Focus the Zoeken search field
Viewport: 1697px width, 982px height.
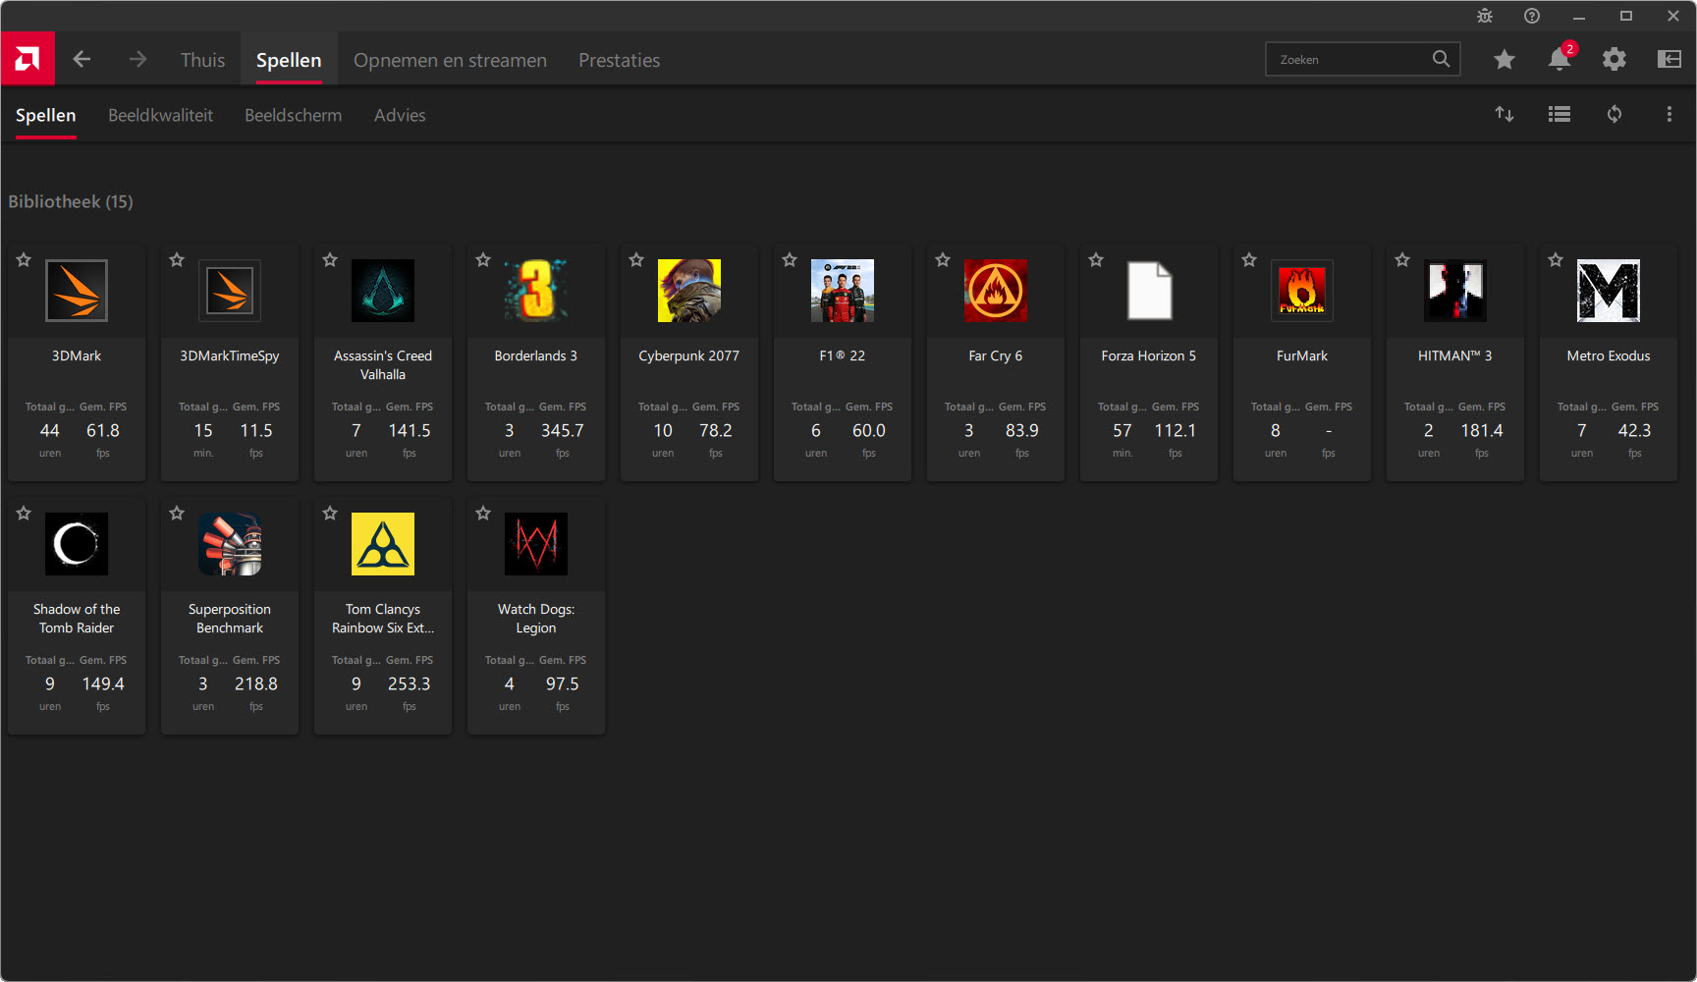1362,59
